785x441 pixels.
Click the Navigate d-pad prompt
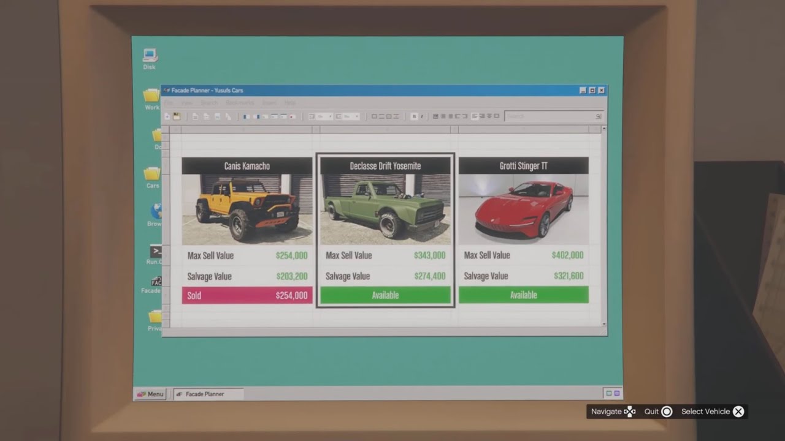613,412
